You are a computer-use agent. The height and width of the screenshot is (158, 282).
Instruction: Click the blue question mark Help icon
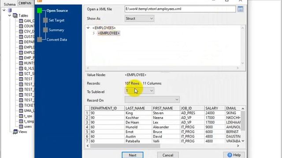tap(230, 155)
